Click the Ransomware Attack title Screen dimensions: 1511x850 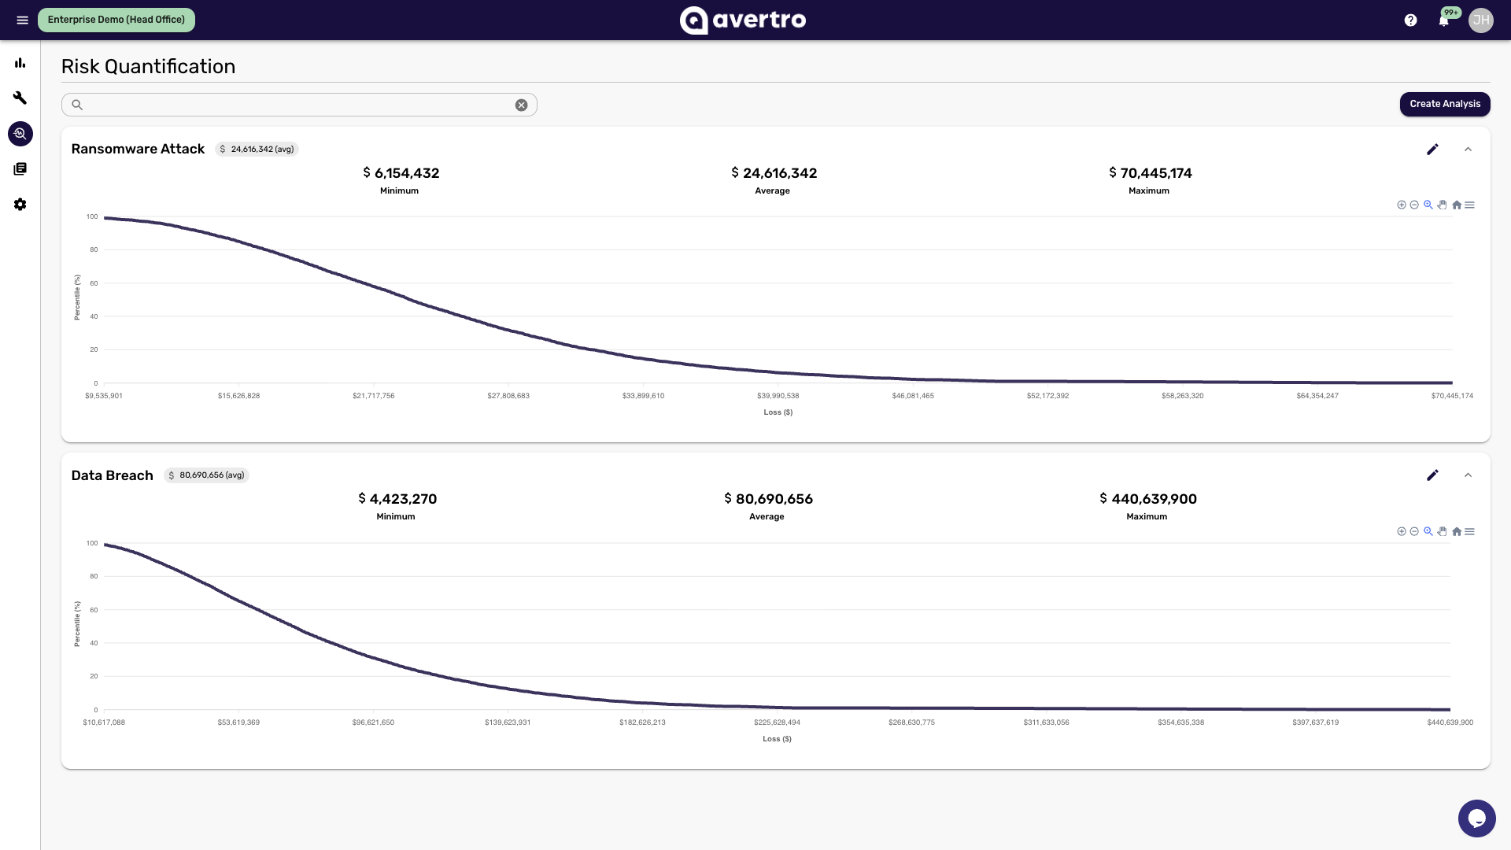[138, 149]
